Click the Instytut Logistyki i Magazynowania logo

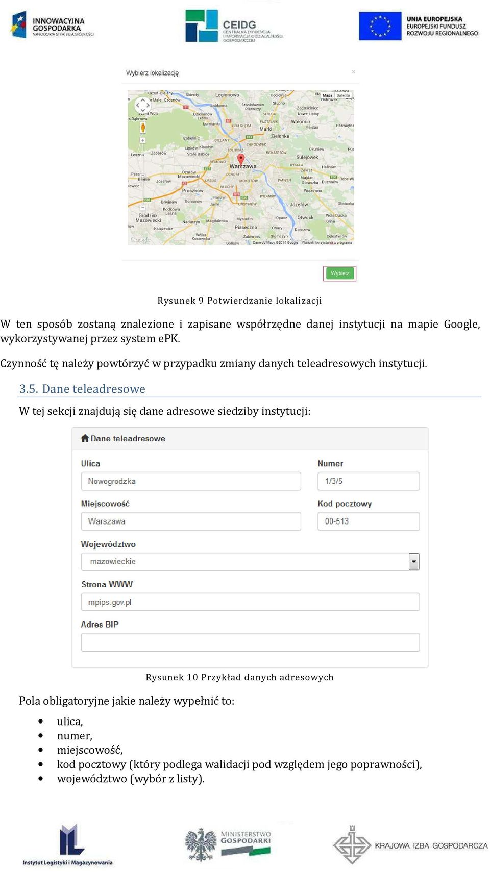pos(67,844)
